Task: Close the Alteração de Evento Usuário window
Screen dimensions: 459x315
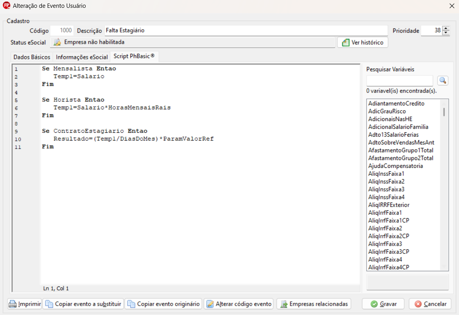Action: (452, 6)
